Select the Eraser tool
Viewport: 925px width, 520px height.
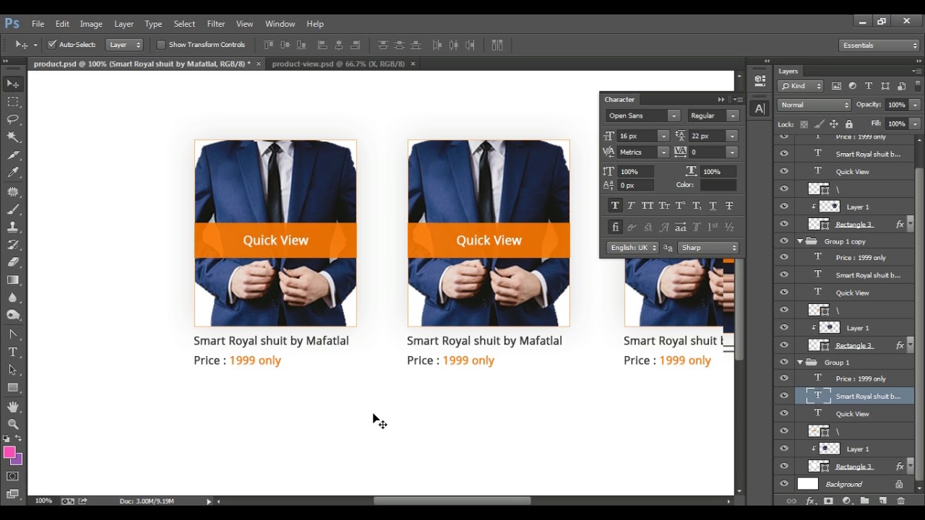pos(13,262)
